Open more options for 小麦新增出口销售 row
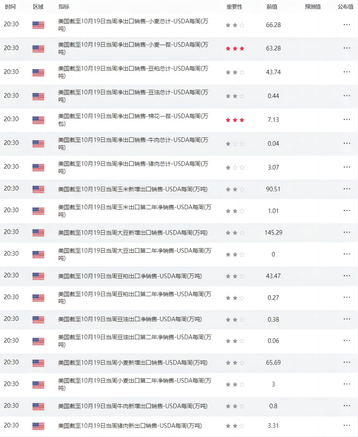 [346, 362]
